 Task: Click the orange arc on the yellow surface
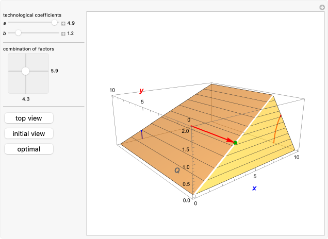[x=277, y=129]
